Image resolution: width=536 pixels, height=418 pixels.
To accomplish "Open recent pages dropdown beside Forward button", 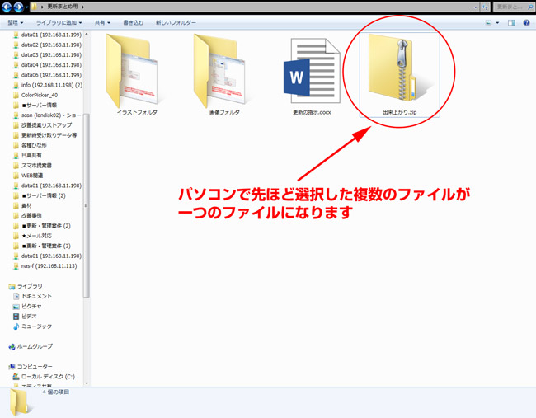I will click(x=26, y=7).
